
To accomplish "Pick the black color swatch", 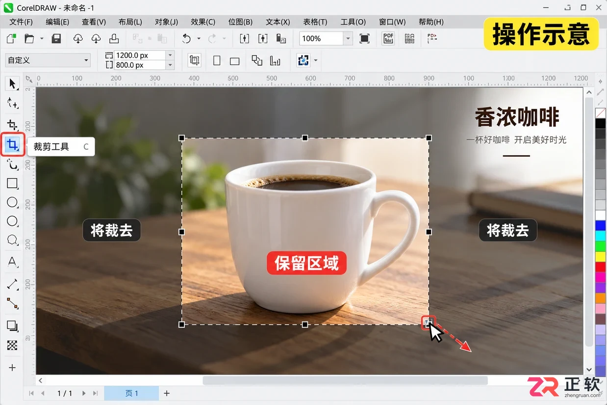I will coord(601,123).
